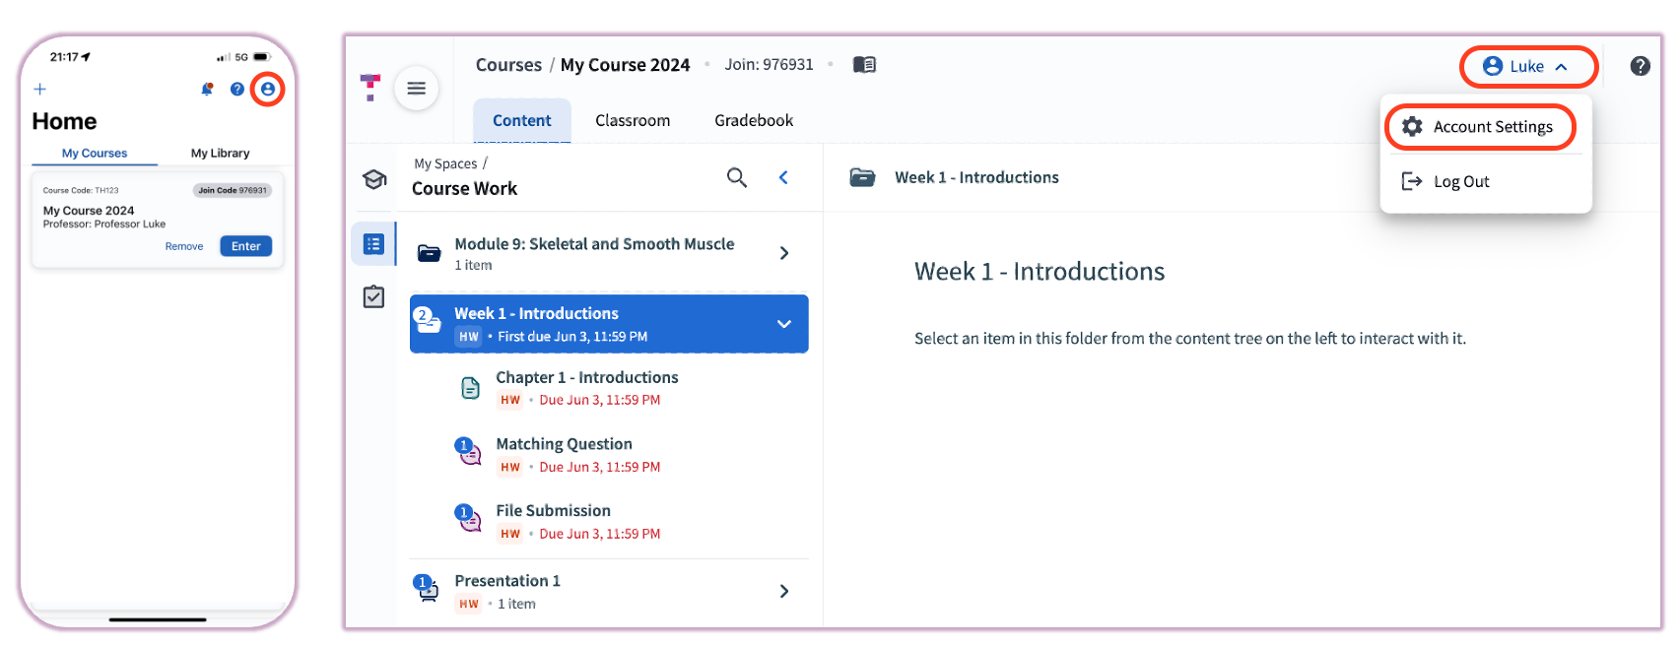Open the Luke account dropdown
The height and width of the screenshot is (646, 1679).
(1528, 66)
